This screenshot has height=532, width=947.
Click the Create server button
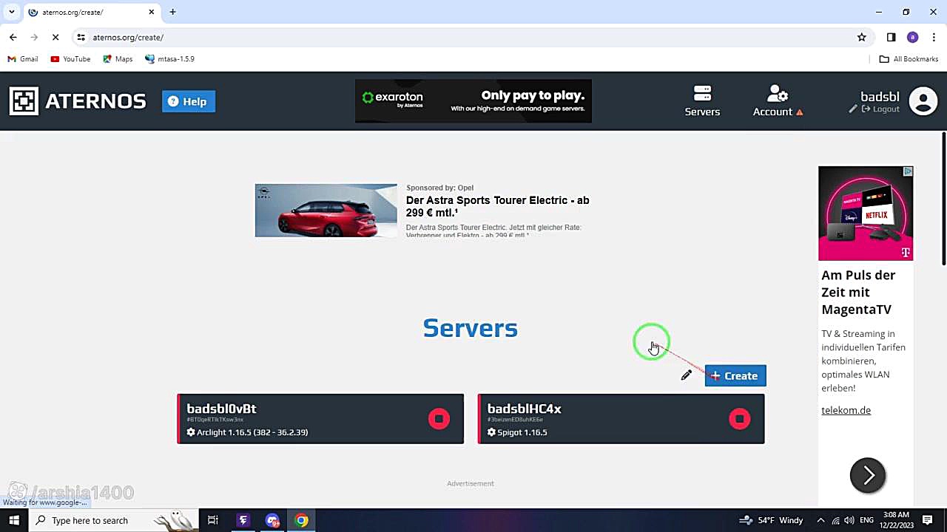pos(735,376)
